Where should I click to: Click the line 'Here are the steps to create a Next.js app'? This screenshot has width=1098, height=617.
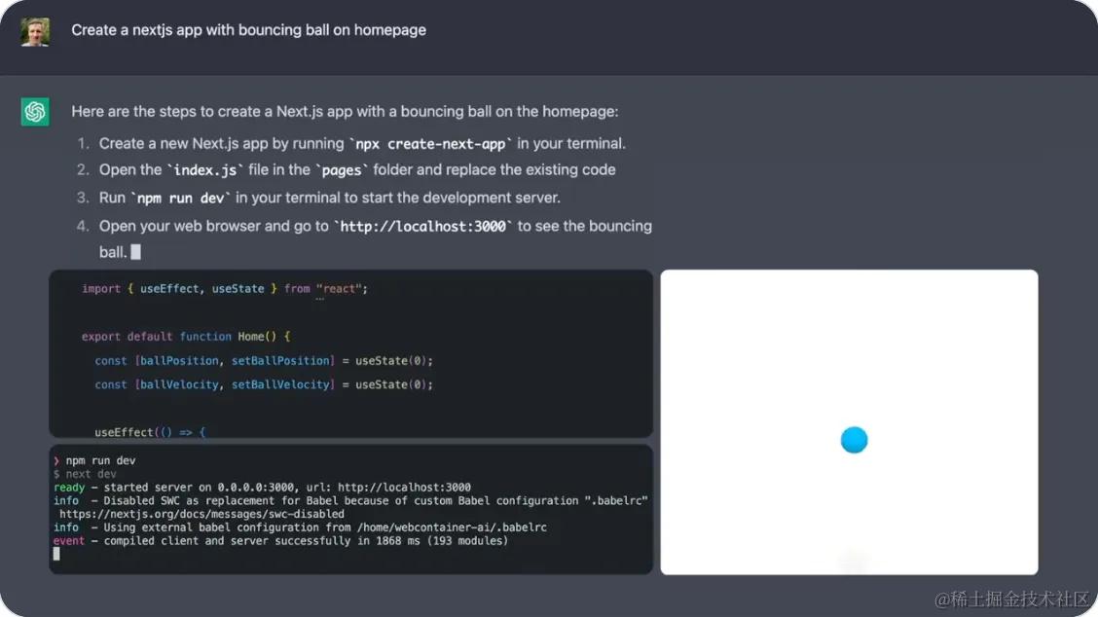point(345,111)
